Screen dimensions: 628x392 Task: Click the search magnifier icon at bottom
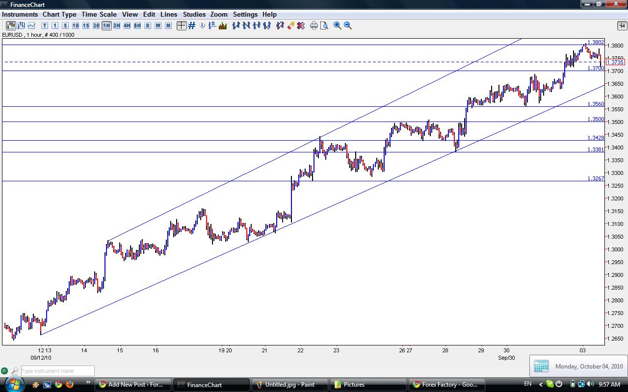click(15, 371)
